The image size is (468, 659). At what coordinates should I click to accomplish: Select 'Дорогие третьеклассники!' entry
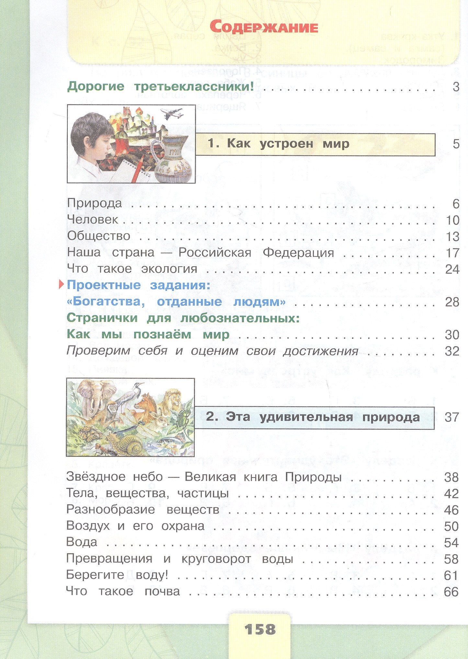pyautogui.click(x=160, y=87)
